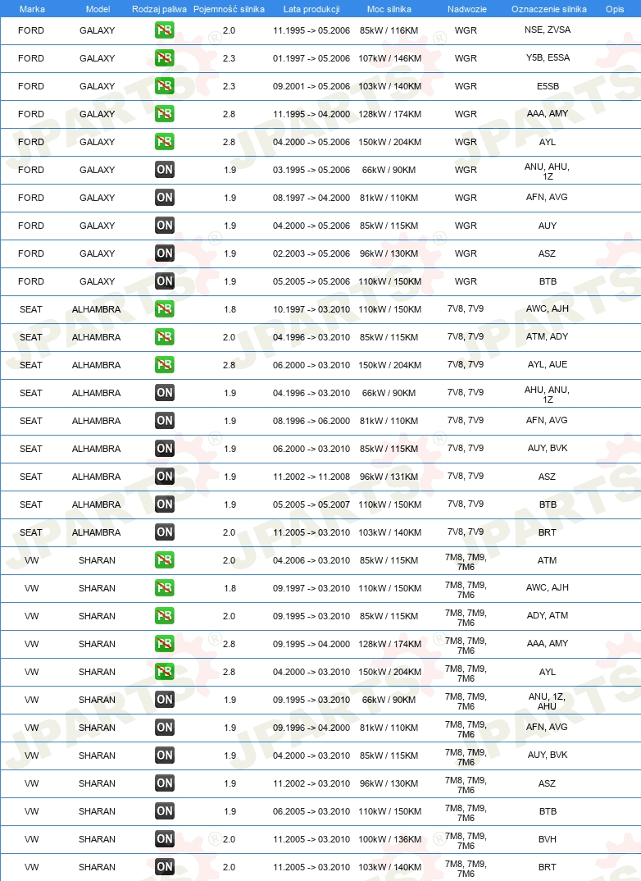
Task: Click the ON diesel icon for Ford Galaxy BTB row
Action: pyautogui.click(x=165, y=281)
